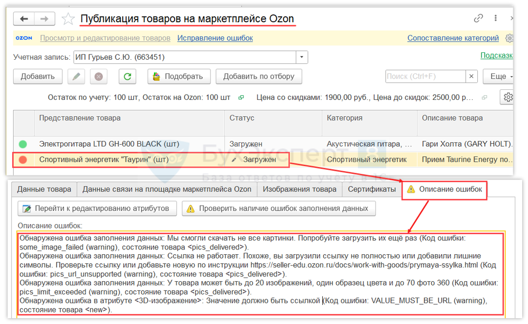The image size is (528, 324).
Task: Go back with the left arrow button
Action: pyautogui.click(x=24, y=19)
